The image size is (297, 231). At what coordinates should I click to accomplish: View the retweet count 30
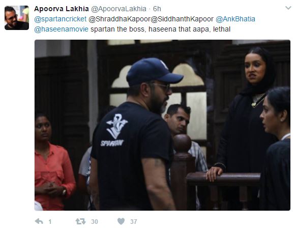click(x=95, y=221)
